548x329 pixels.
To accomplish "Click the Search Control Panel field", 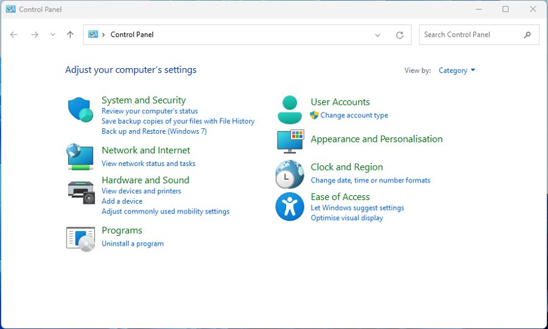I will point(471,35).
